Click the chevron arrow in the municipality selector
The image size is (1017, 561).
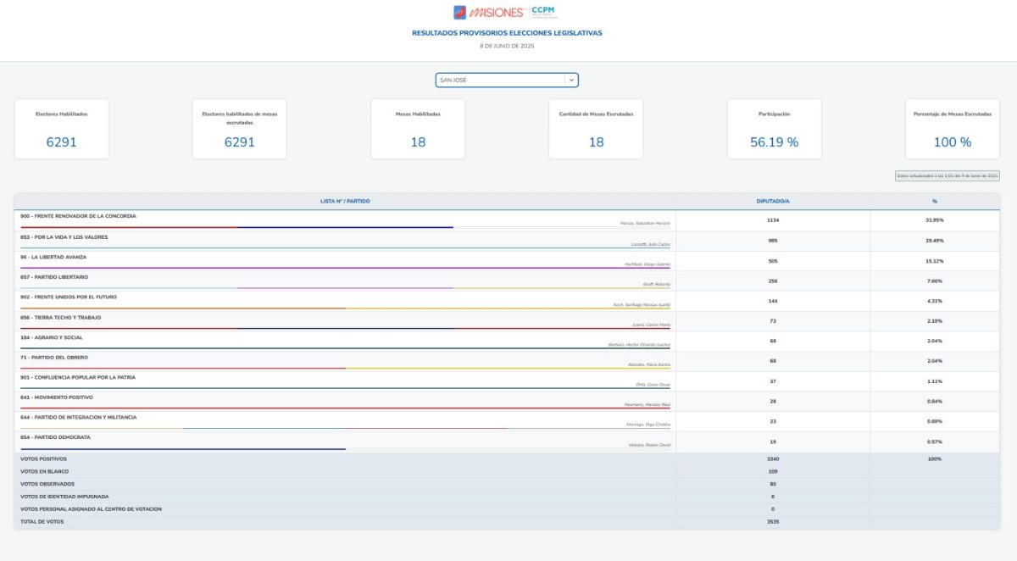[571, 80]
